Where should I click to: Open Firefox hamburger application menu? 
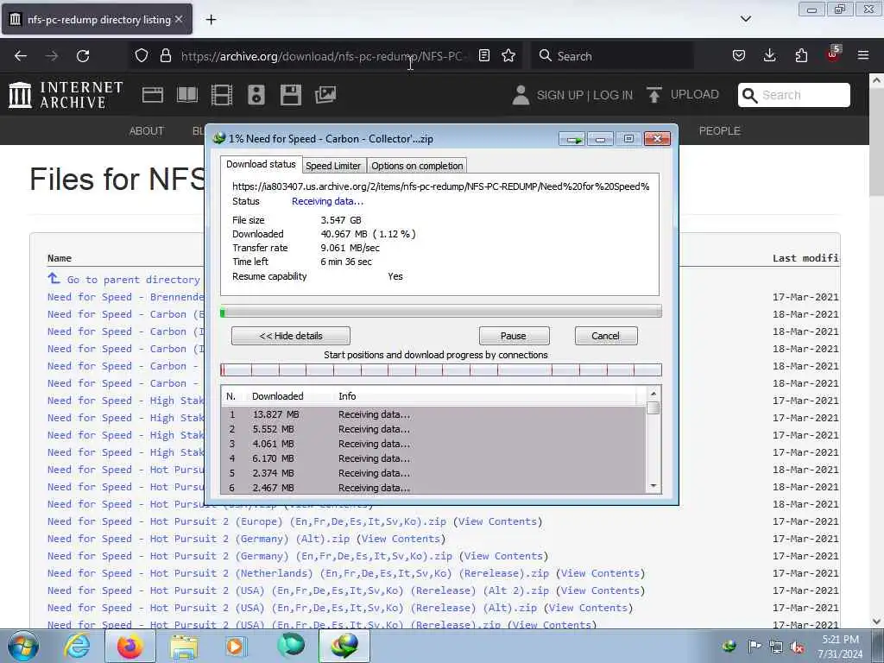coord(863,56)
